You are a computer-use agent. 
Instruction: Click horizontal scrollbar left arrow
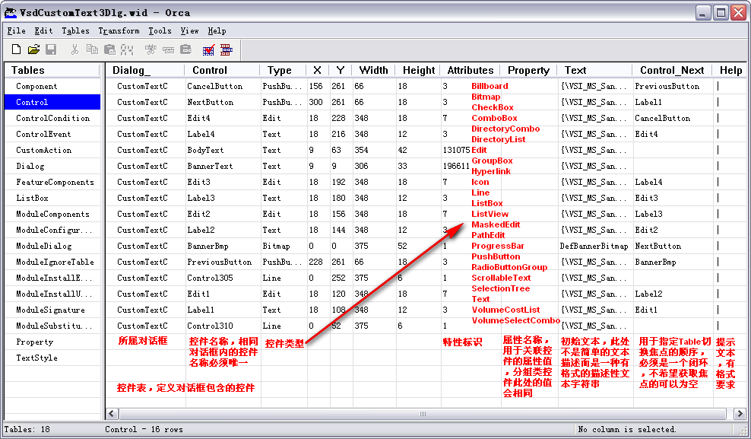click(112, 414)
